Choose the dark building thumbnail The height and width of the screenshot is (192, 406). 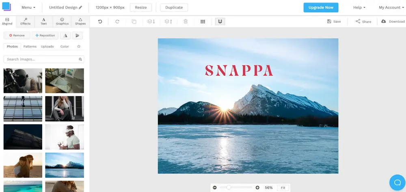(23, 137)
